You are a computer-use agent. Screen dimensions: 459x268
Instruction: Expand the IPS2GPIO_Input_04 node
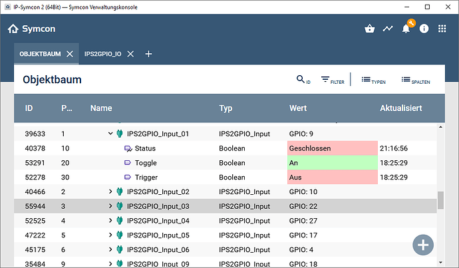coord(110,221)
